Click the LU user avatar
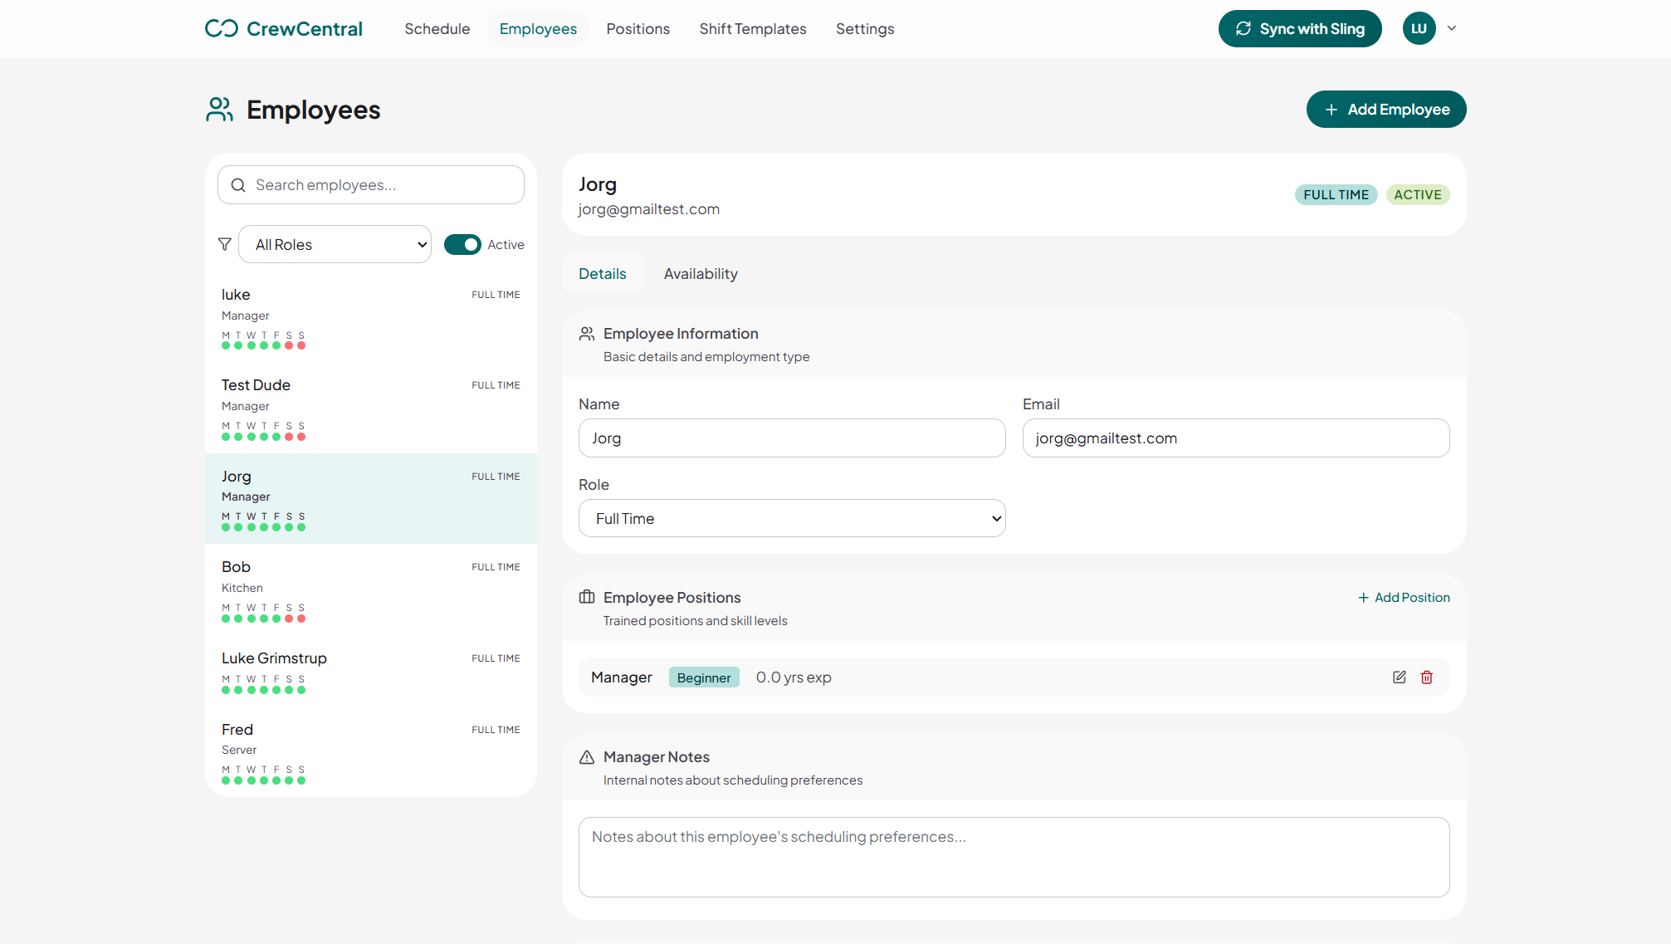The width and height of the screenshot is (1671, 944). click(1419, 28)
